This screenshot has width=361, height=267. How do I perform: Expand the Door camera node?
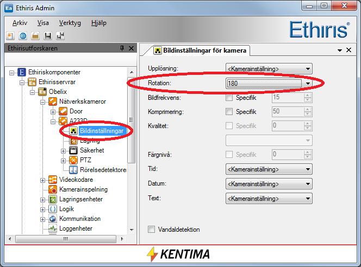[53, 112]
